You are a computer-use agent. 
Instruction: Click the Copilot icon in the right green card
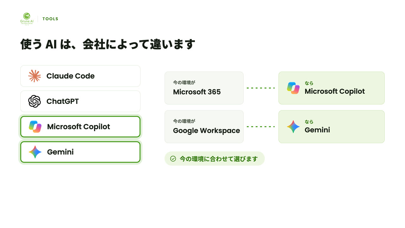[x=293, y=88]
